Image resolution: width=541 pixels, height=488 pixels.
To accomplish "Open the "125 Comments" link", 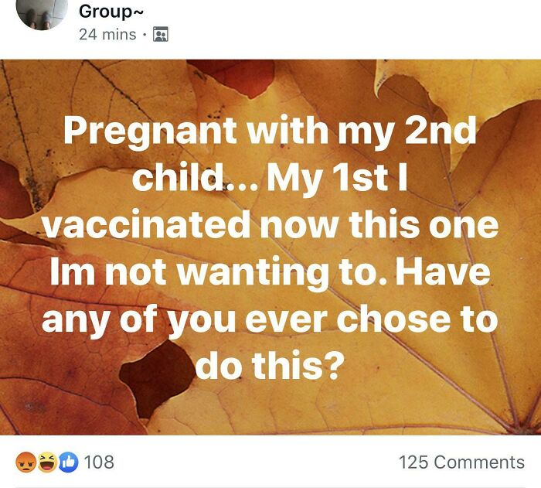I will (461, 462).
